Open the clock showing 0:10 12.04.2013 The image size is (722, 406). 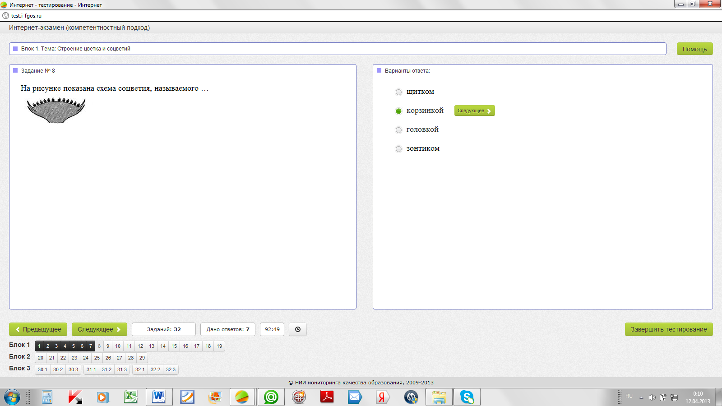tap(698, 397)
